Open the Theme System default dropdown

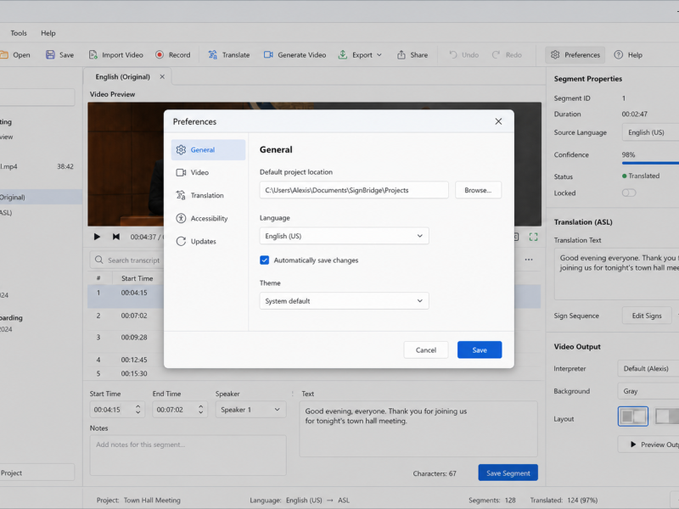tap(345, 301)
